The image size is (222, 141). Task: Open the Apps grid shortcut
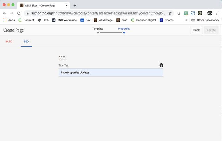pyautogui.click(x=9, y=20)
